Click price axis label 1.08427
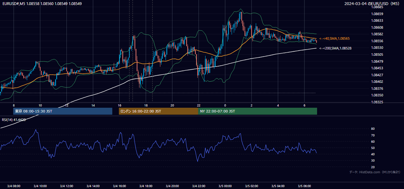The height and width of the screenshot is (189, 404). coord(377,75)
